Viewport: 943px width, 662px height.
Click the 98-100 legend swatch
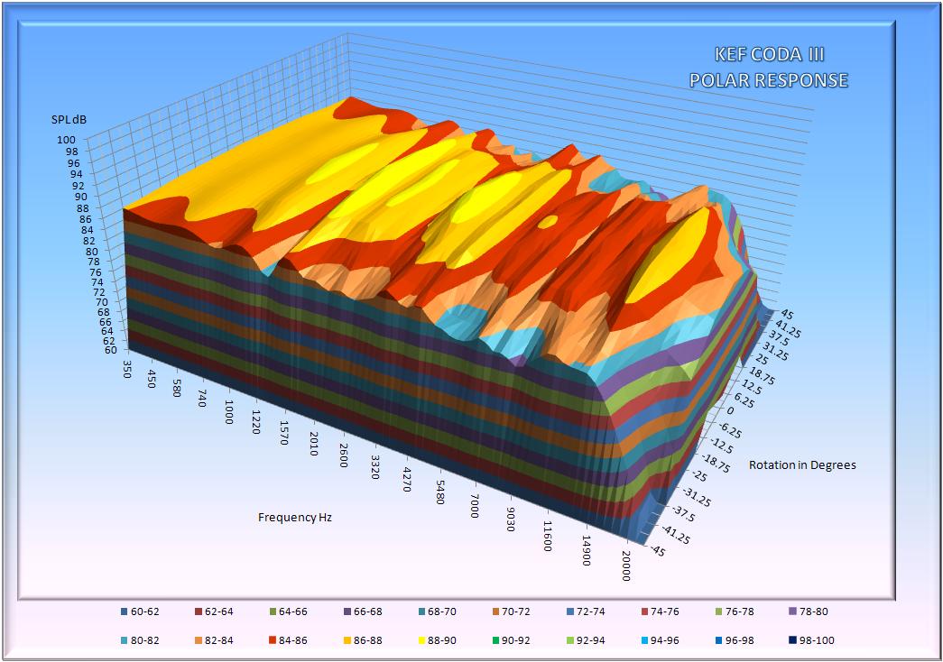click(x=792, y=640)
